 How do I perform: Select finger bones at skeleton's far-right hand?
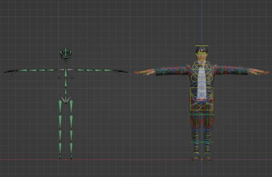pos(121,71)
